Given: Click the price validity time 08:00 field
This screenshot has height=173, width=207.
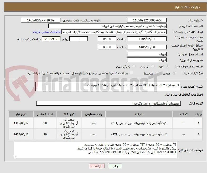Looking at the screenshot, I should click(x=107, y=47).
